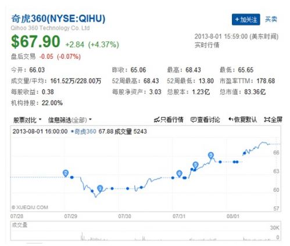The width and height of the screenshot is (290, 246).
Task: Click the +加关注 follow button
Action: pyautogui.click(x=246, y=19)
